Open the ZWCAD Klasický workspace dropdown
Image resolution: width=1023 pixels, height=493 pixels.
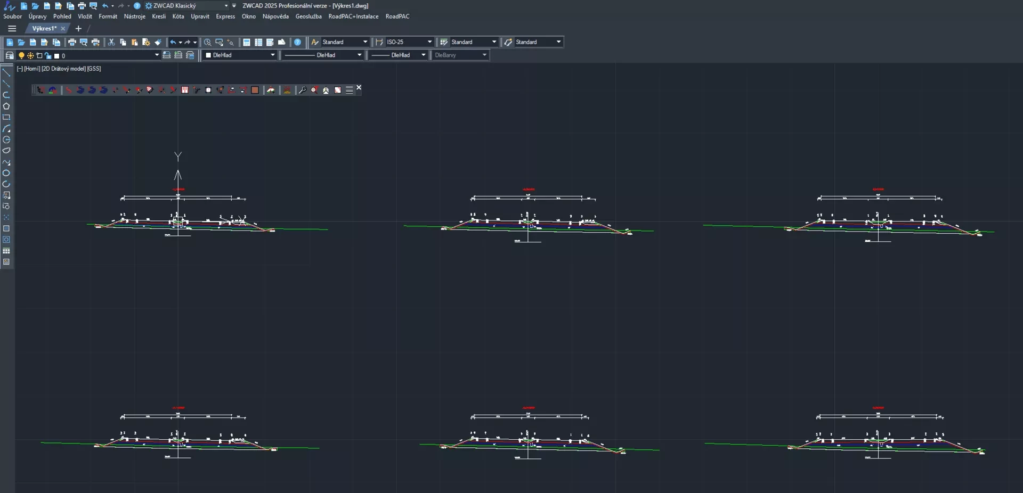click(226, 6)
